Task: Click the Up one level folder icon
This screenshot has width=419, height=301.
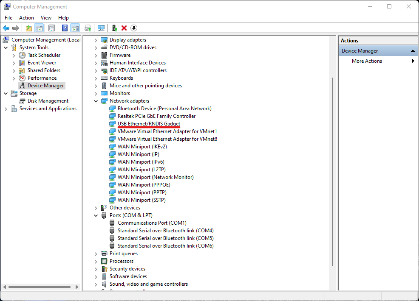Action: pos(29,28)
